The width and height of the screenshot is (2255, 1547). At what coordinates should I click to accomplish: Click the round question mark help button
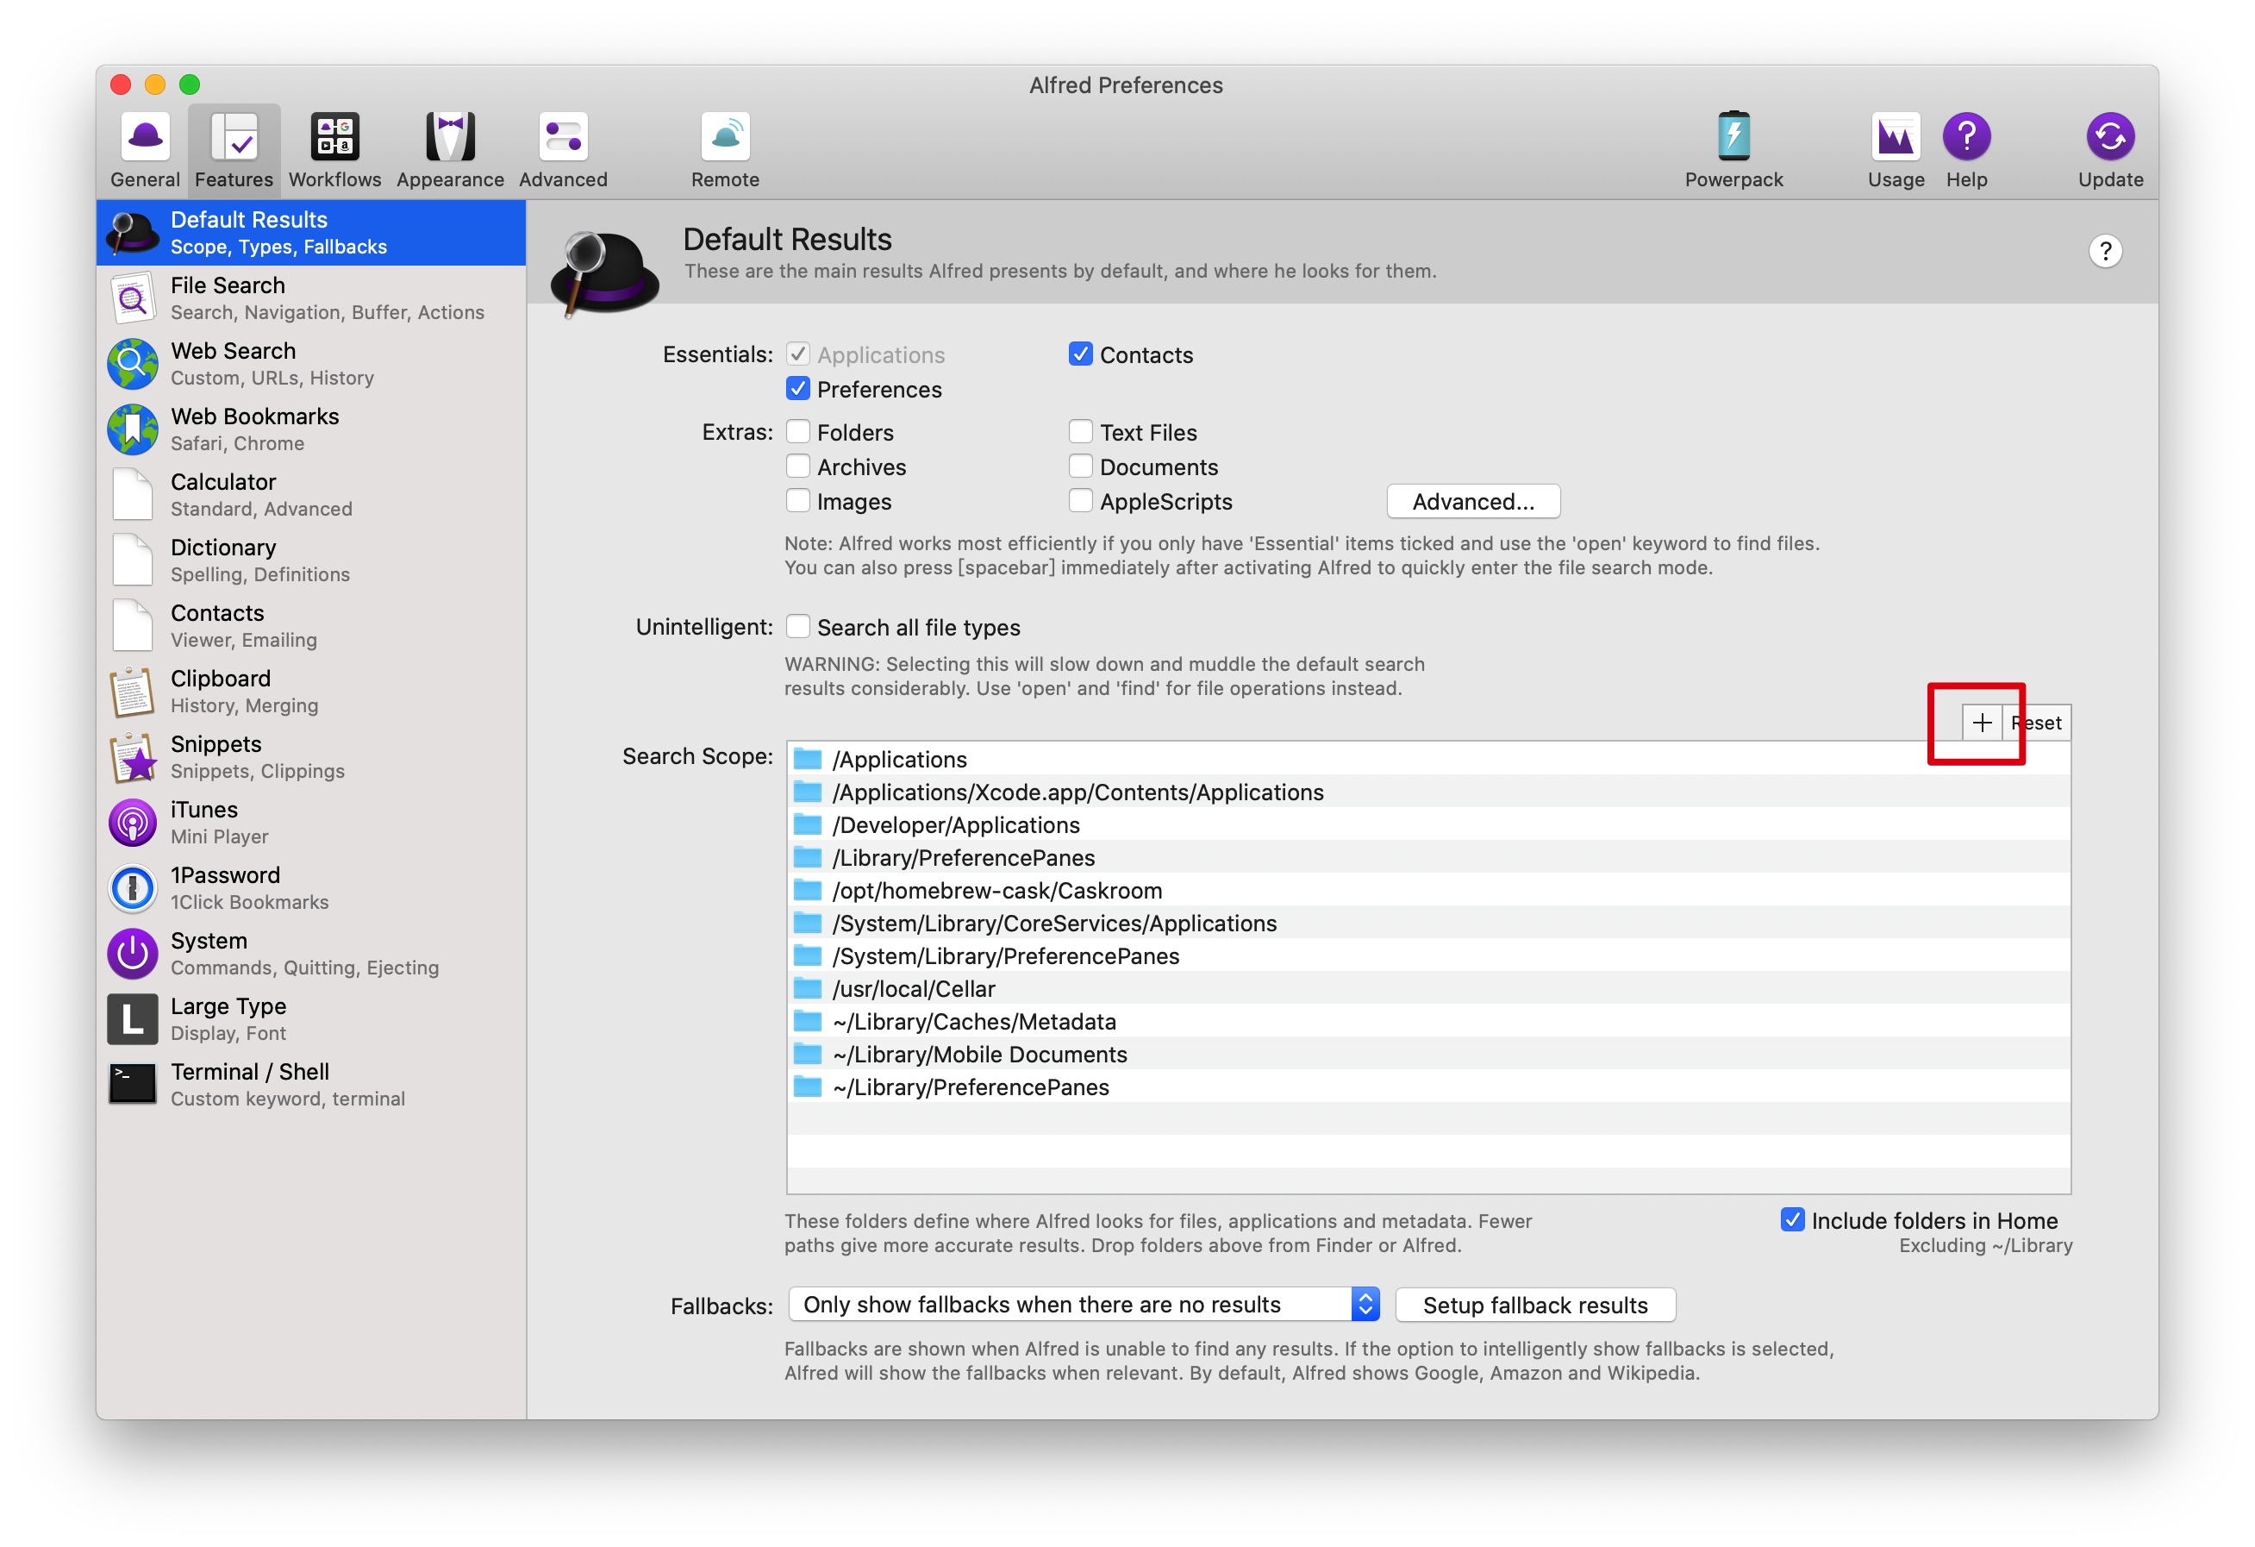tap(2105, 251)
